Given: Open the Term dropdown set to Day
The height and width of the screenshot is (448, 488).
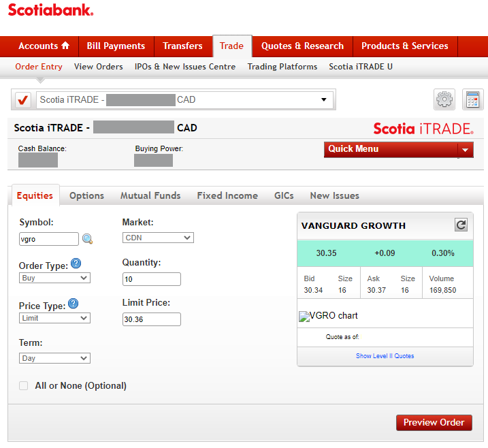Looking at the screenshot, I should (x=54, y=358).
